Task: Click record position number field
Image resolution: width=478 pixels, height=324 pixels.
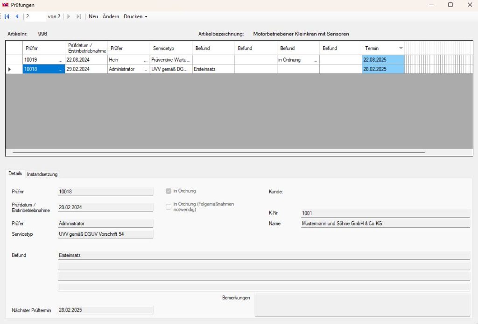Action: 35,16
